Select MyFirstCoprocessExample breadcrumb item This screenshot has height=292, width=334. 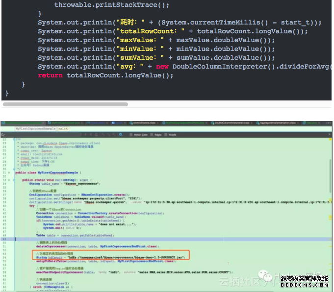pos(36,128)
